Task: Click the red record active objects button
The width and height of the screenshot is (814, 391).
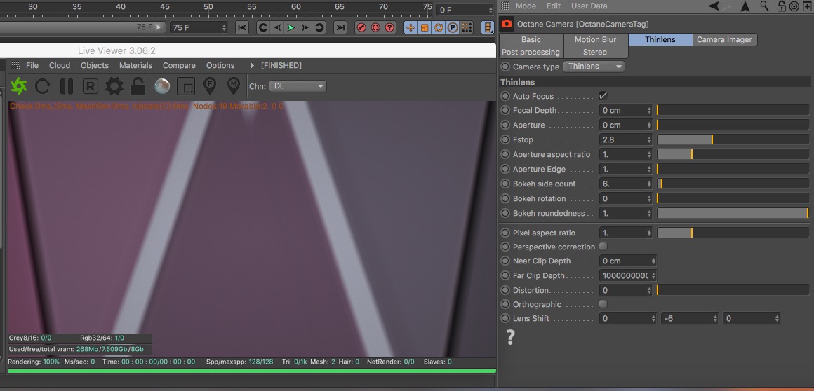Action: click(x=361, y=27)
